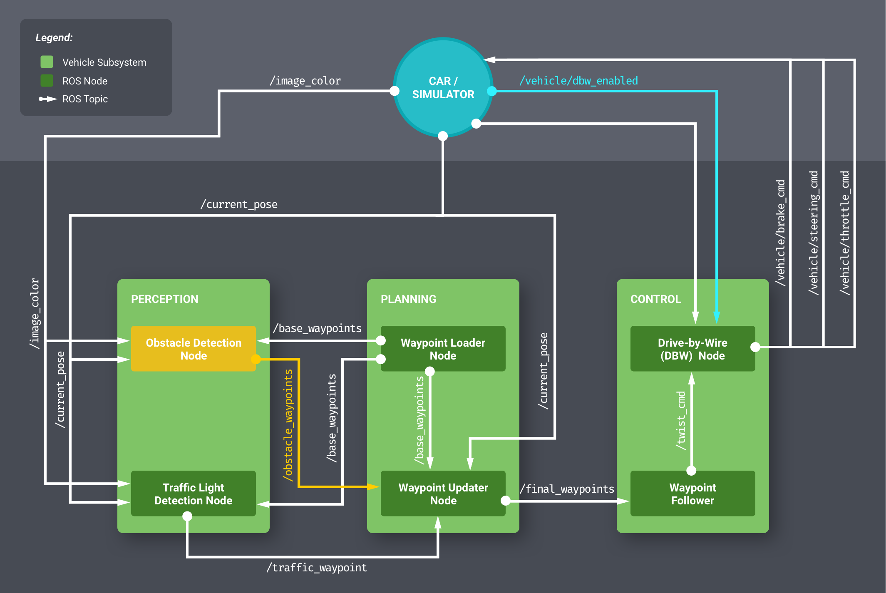Click the Waypoint Follower node
This screenshot has width=886, height=593.
(692, 494)
